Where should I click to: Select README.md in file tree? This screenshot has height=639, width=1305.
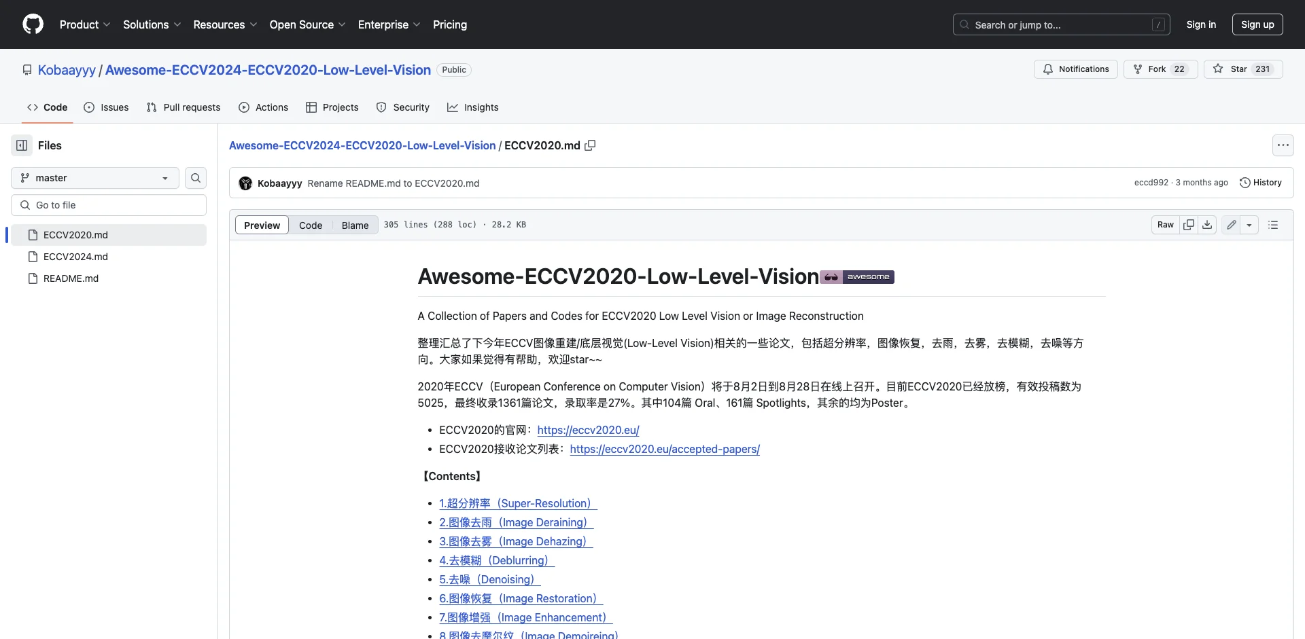(x=109, y=278)
